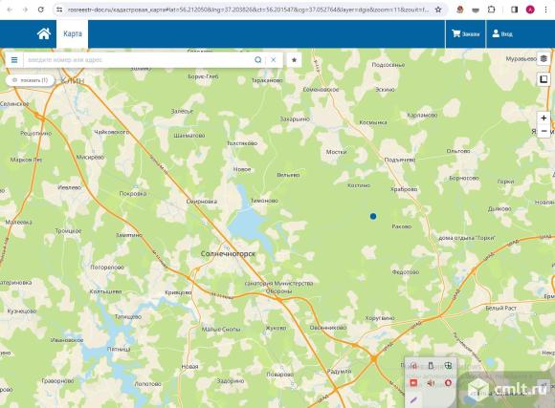This screenshot has height=408, width=555.
Task: Zoom in the map with the plus button
Action: point(544,118)
